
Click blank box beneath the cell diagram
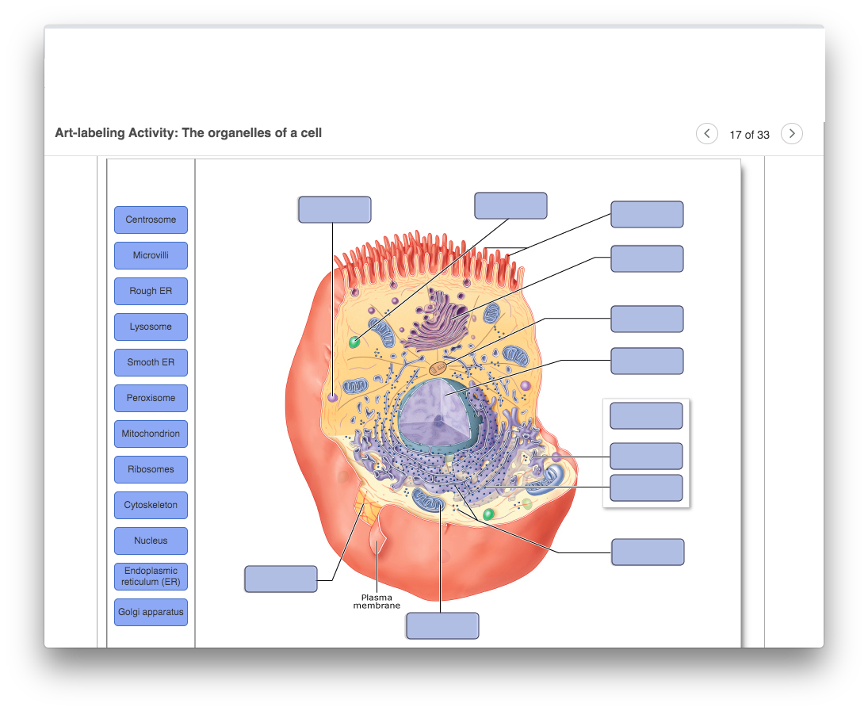click(x=442, y=625)
